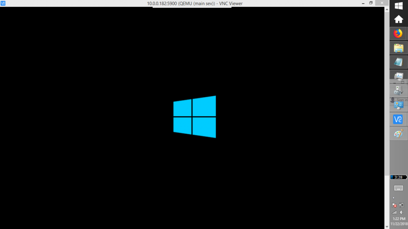This screenshot has width=408, height=229.
Task: Open the performance monitor taskbar icon
Action: click(398, 76)
